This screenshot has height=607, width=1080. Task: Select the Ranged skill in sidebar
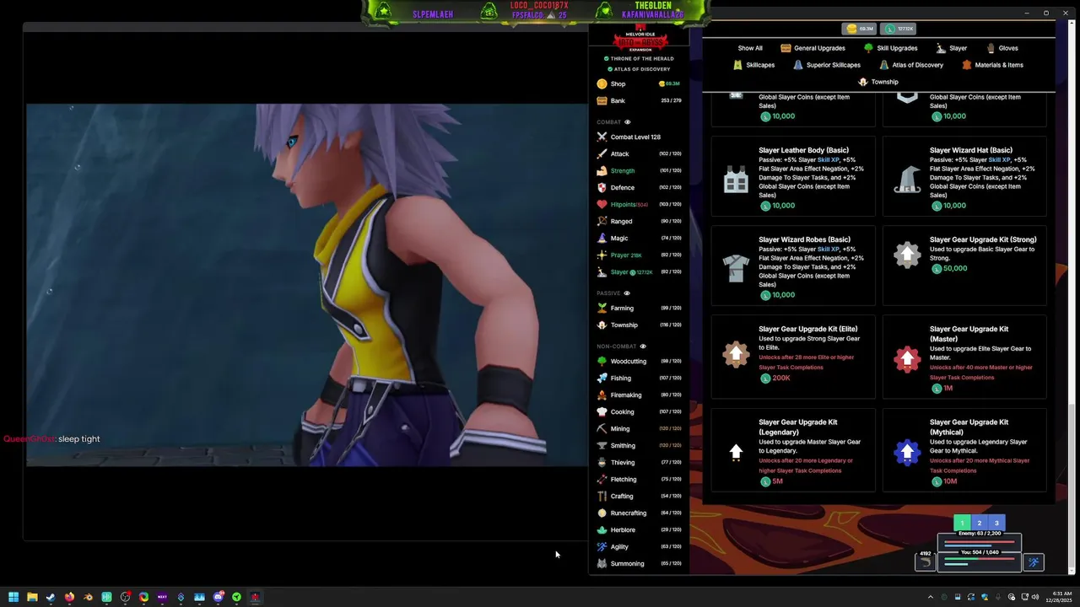pos(640,221)
